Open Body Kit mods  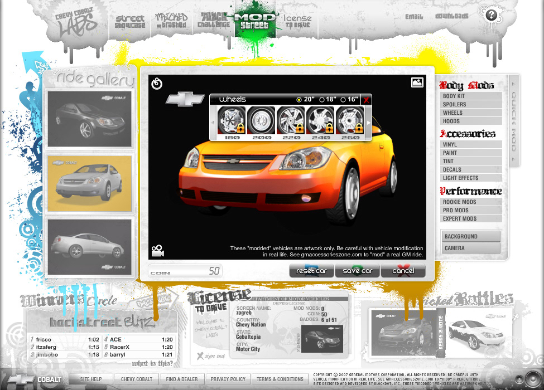[x=471, y=96]
